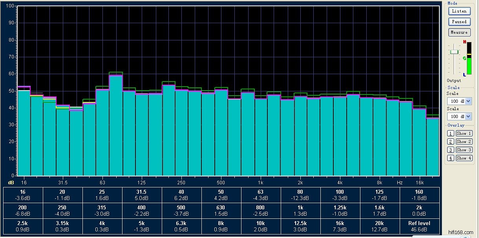Store overlay slot 4

click(x=451, y=158)
